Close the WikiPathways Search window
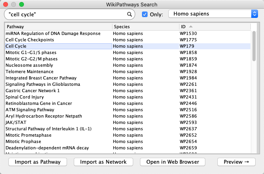 [x=6, y=4]
